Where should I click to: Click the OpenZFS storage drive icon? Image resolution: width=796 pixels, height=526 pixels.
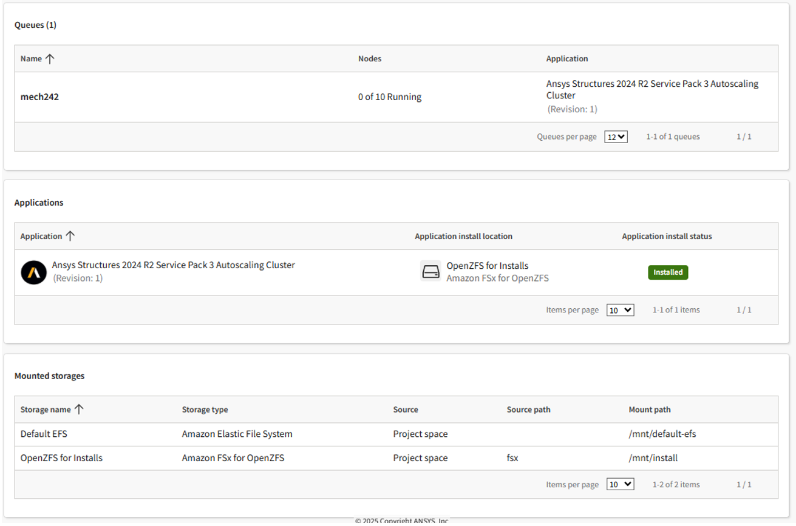click(430, 271)
